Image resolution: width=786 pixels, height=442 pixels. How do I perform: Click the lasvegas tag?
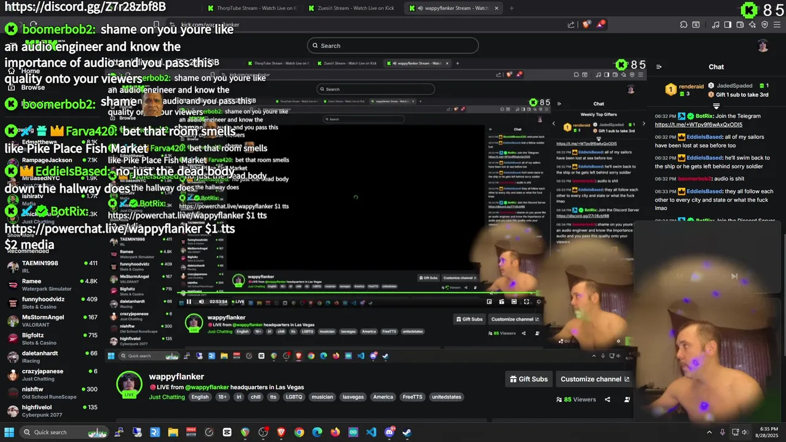[x=353, y=397]
